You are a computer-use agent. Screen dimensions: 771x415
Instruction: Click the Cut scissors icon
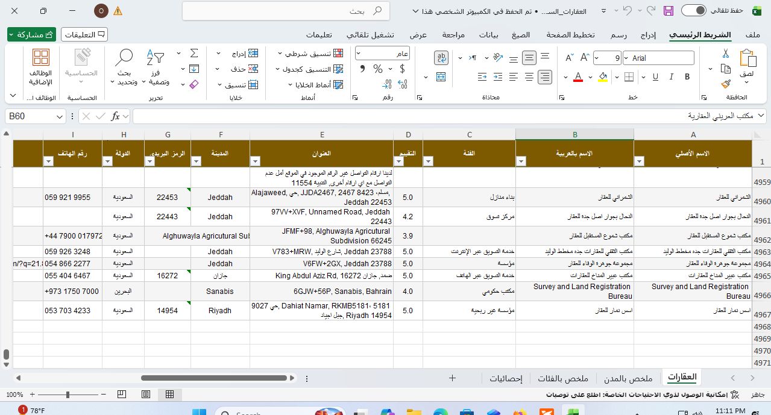[x=726, y=54]
